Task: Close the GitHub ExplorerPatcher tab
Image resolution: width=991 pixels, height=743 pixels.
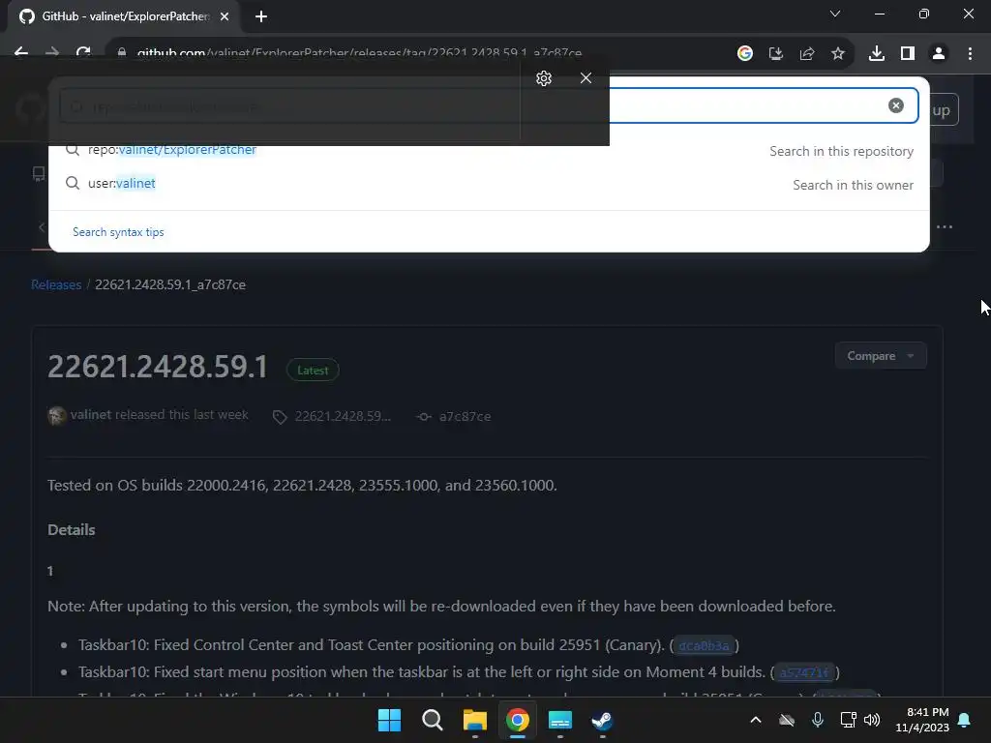Action: click(x=225, y=16)
